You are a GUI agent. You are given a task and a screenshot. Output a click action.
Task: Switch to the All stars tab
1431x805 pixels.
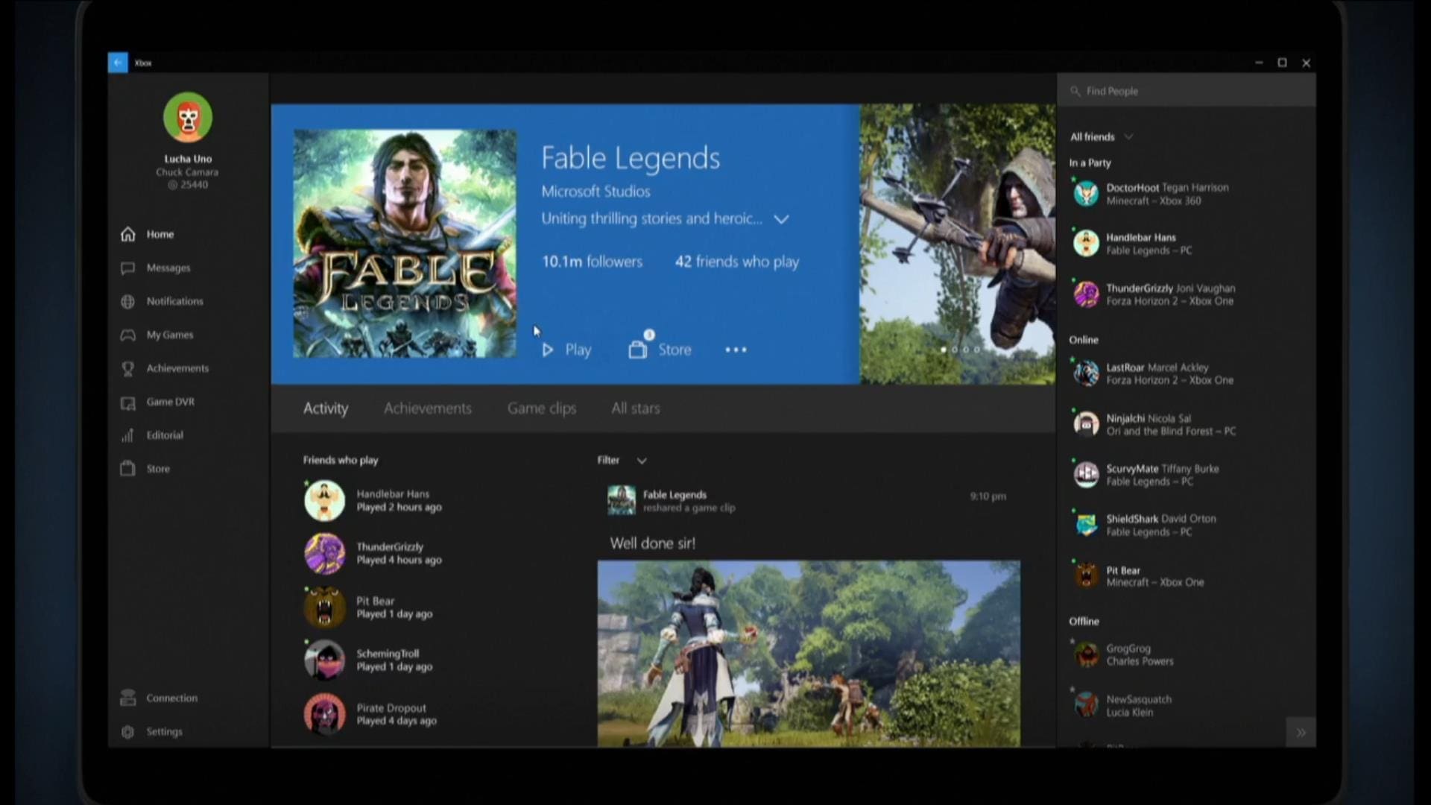click(636, 408)
